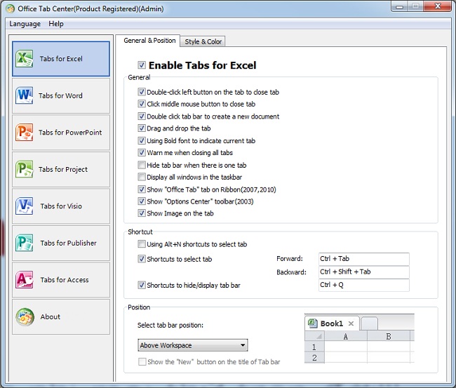Select the Excel icon in the sidebar
This screenshot has height=388, width=456.
24,58
